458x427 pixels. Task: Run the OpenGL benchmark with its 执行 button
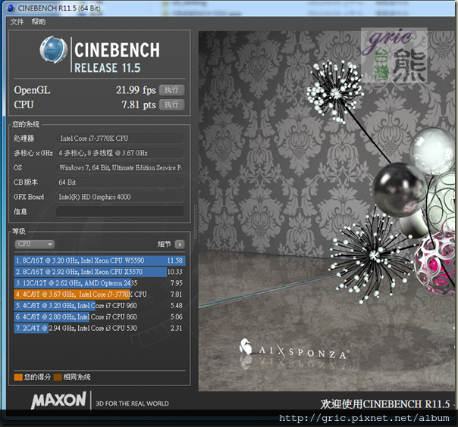point(171,90)
